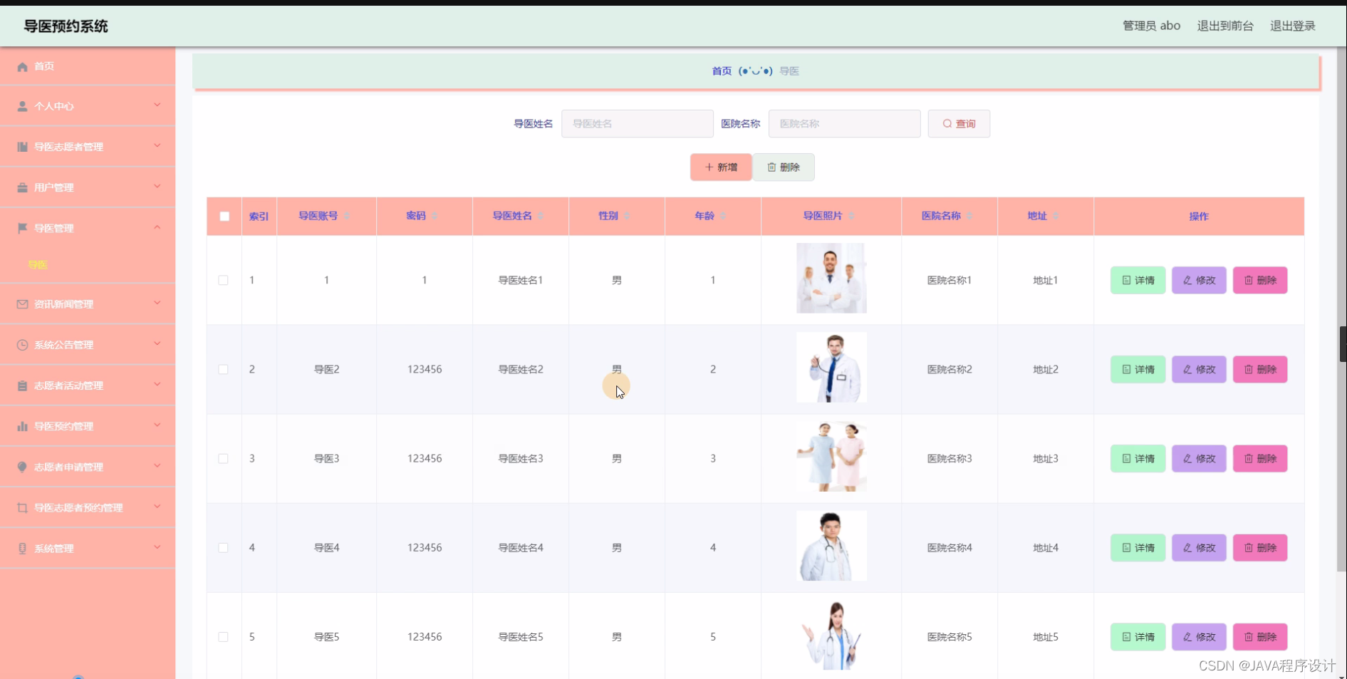Open 详情 for row 导医5
1347x679 pixels.
tap(1138, 636)
